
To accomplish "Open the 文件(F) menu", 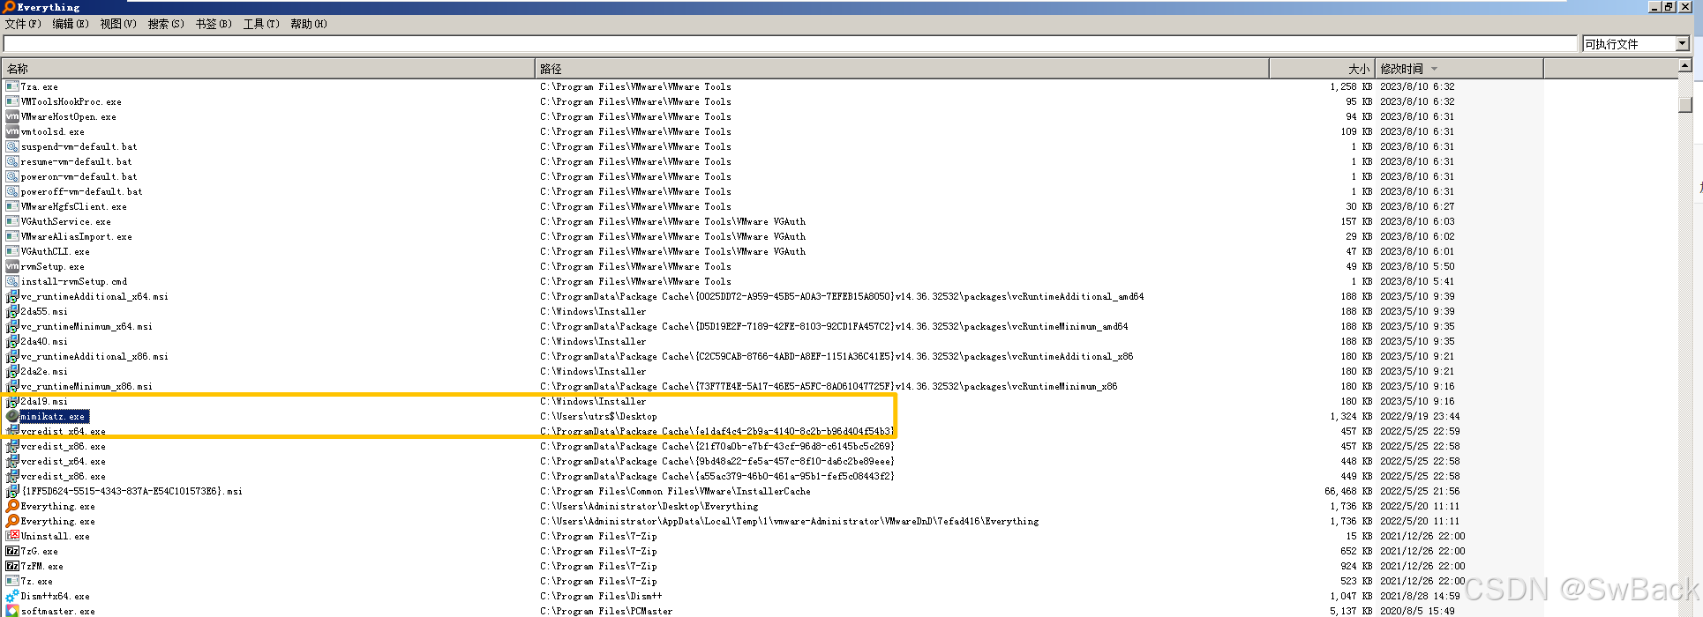I will pyautogui.click(x=23, y=24).
